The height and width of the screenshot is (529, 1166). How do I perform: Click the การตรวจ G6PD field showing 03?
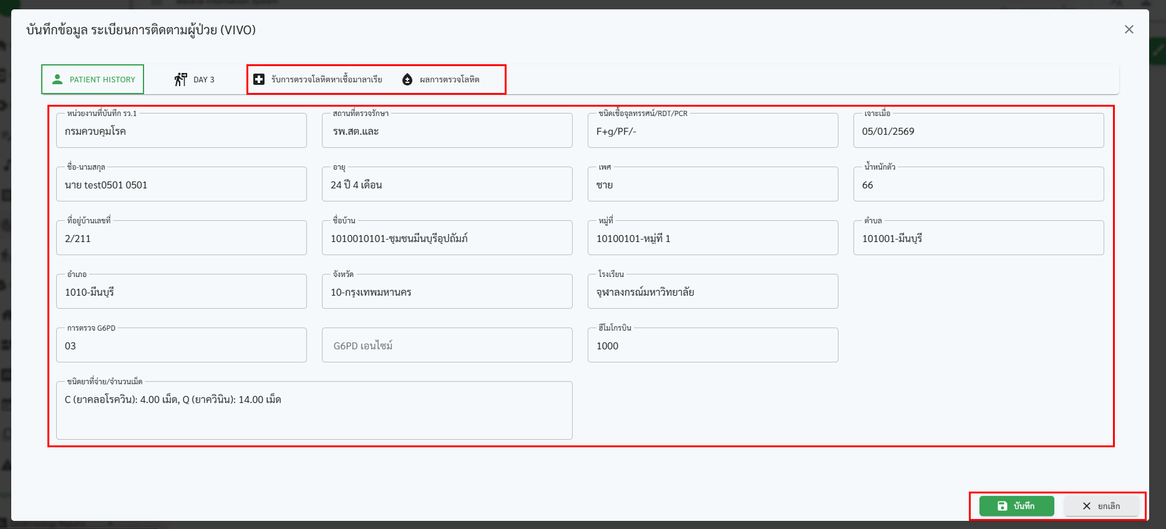pyautogui.click(x=181, y=346)
